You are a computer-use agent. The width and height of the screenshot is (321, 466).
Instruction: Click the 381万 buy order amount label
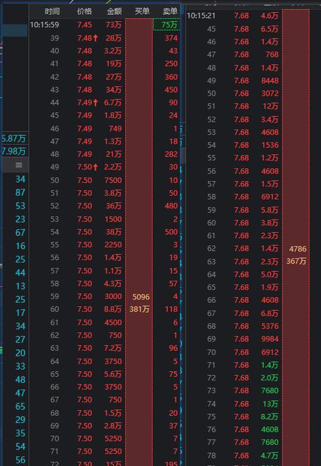(139, 309)
